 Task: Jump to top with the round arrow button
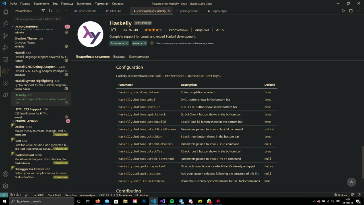pyautogui.click(x=351, y=182)
